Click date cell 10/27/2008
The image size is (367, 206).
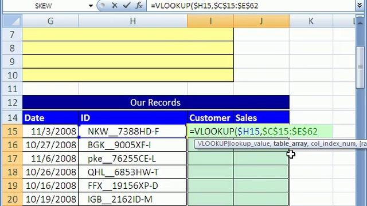[x=50, y=145]
